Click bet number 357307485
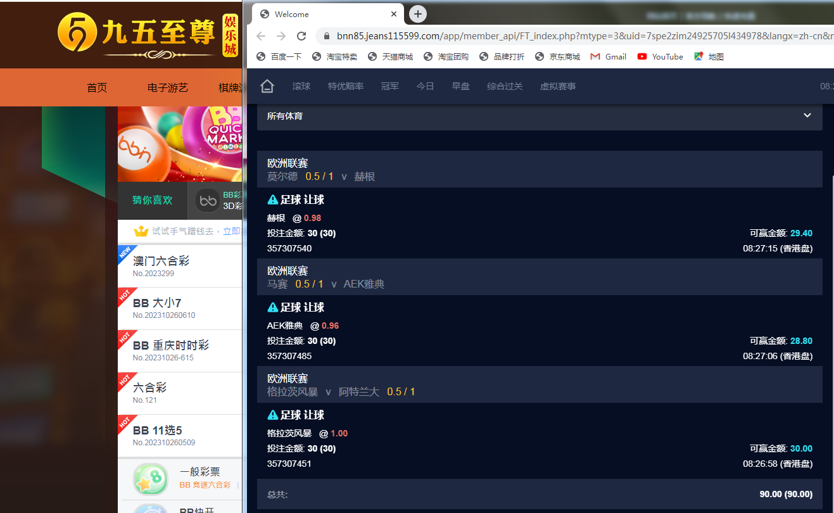The width and height of the screenshot is (834, 513). tap(289, 356)
